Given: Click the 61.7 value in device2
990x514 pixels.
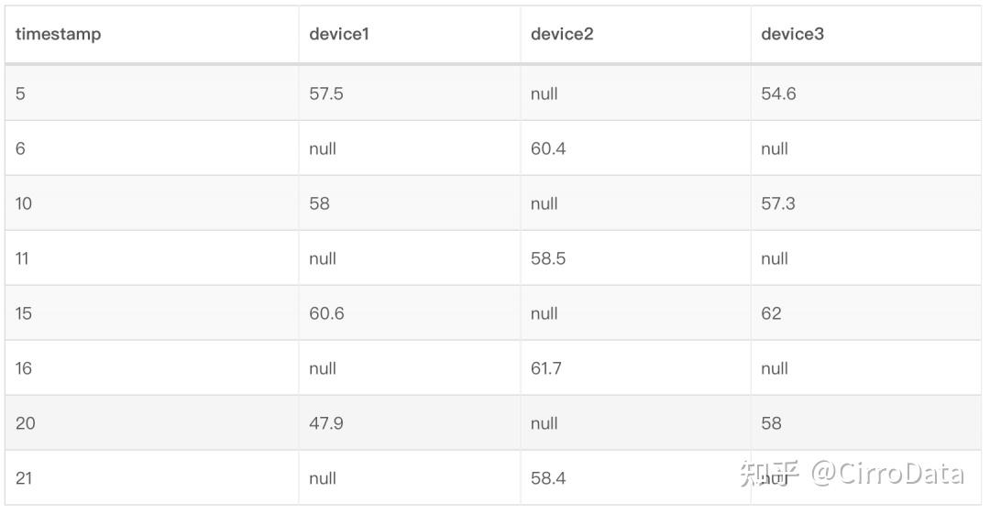Looking at the screenshot, I should (546, 368).
